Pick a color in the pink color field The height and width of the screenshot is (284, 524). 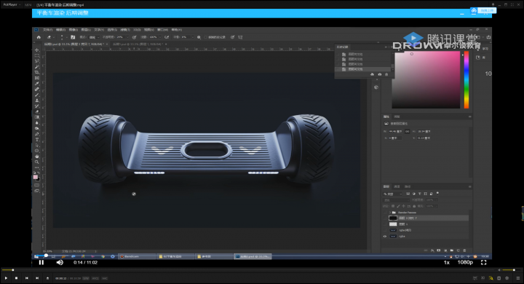426,80
